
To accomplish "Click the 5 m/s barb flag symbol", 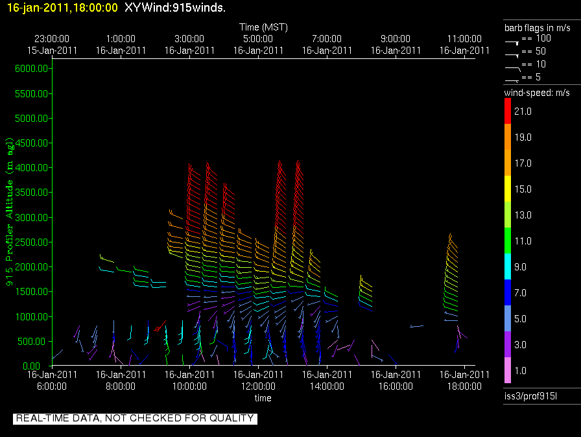I will (512, 79).
